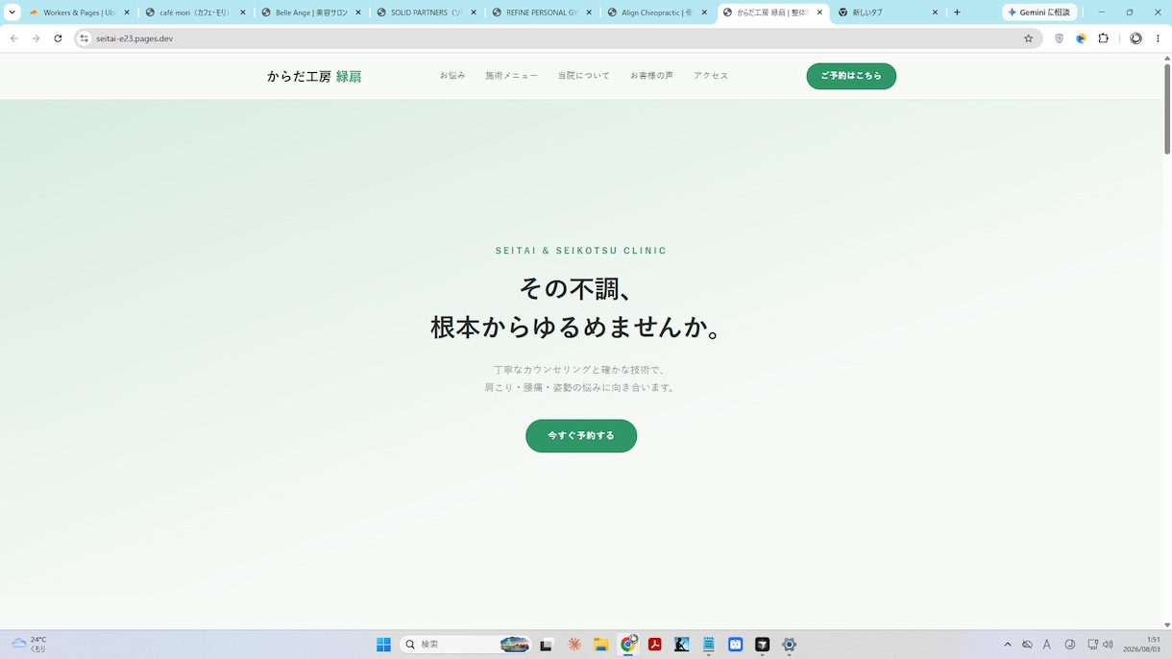Open the お悩み navigation link
1172x659 pixels.
(452, 76)
